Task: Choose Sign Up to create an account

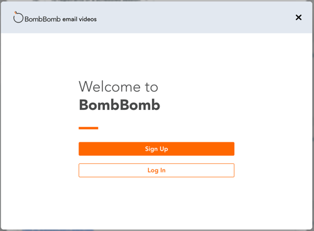Action: [x=156, y=149]
